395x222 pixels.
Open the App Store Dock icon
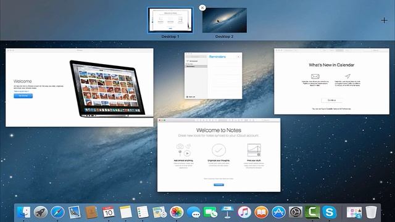278,212
